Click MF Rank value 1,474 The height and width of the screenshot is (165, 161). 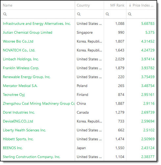(x=120, y=139)
